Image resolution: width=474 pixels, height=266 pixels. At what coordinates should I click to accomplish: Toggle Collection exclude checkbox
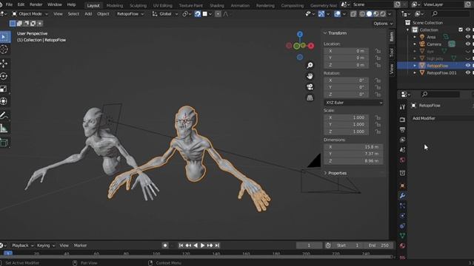pyautogui.click(x=461, y=30)
